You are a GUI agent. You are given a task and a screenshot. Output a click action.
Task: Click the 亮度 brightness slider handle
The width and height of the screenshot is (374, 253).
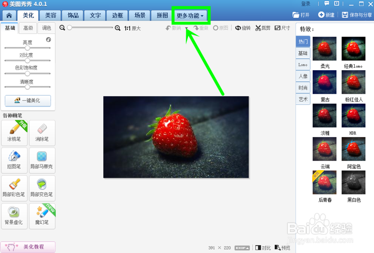[x=27, y=48]
